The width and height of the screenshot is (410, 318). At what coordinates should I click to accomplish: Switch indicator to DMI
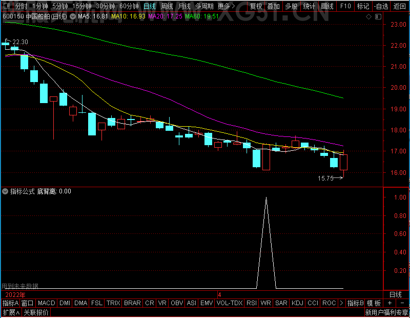[x=65, y=303]
